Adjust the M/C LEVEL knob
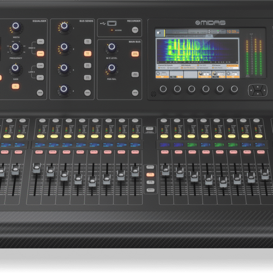 (x=111, y=48)
